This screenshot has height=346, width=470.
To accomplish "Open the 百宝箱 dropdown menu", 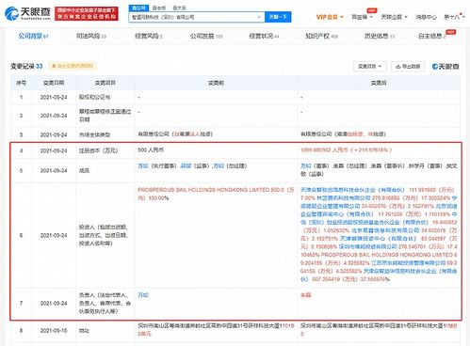I will [362, 17].
